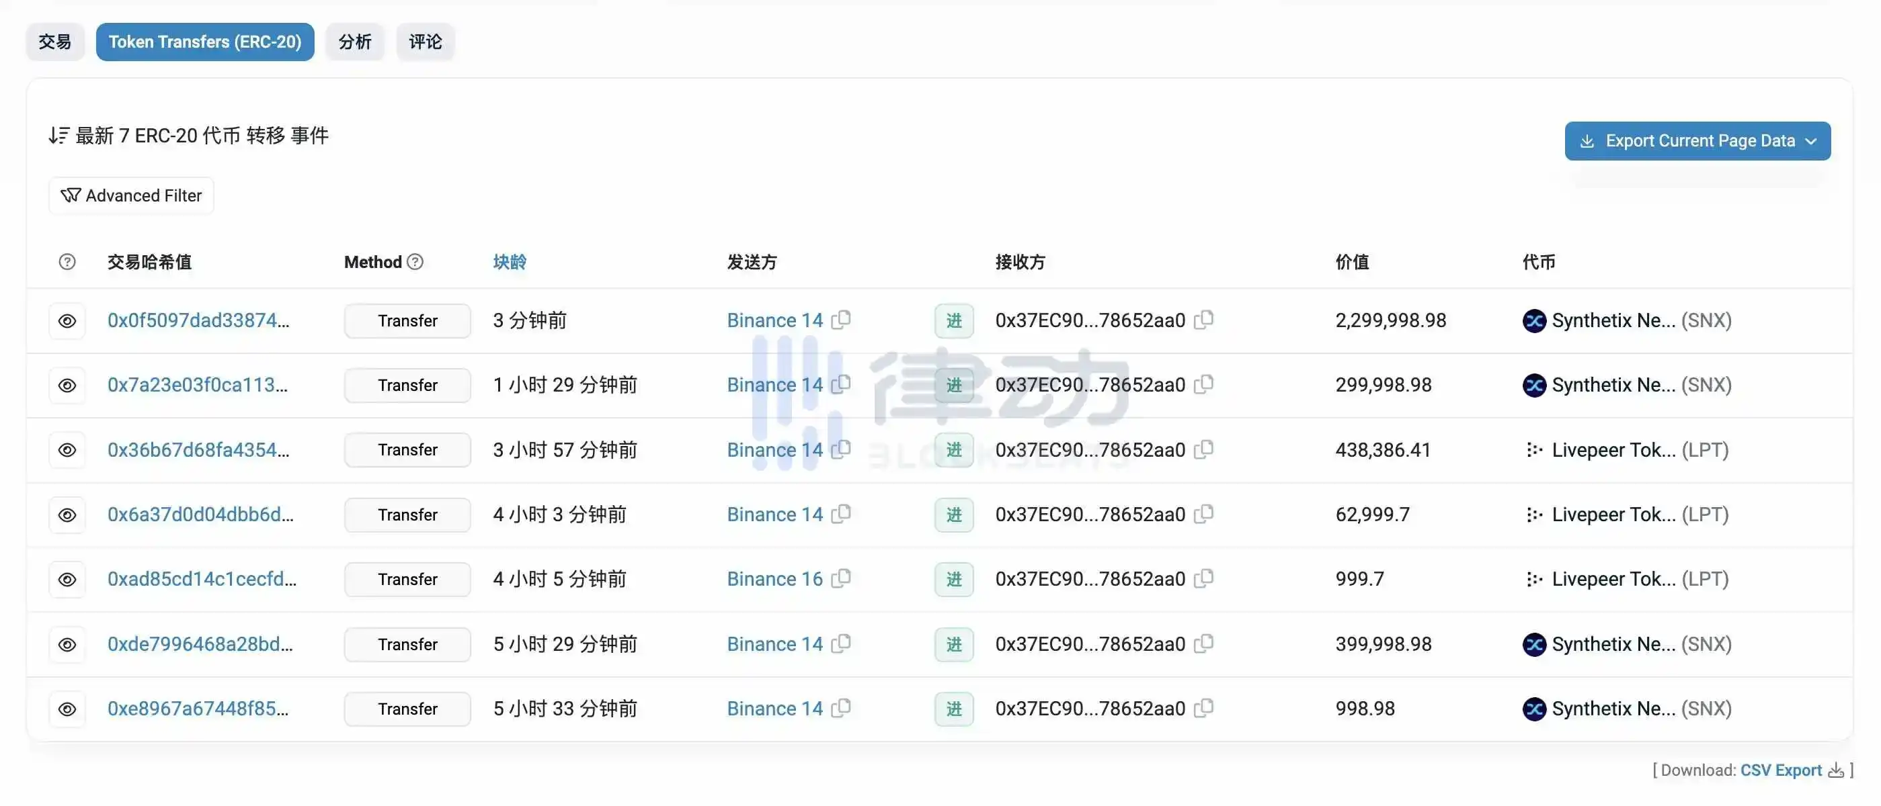Copy receiver address in the 299,998.98 row
The height and width of the screenshot is (806, 1881).
(x=1203, y=384)
